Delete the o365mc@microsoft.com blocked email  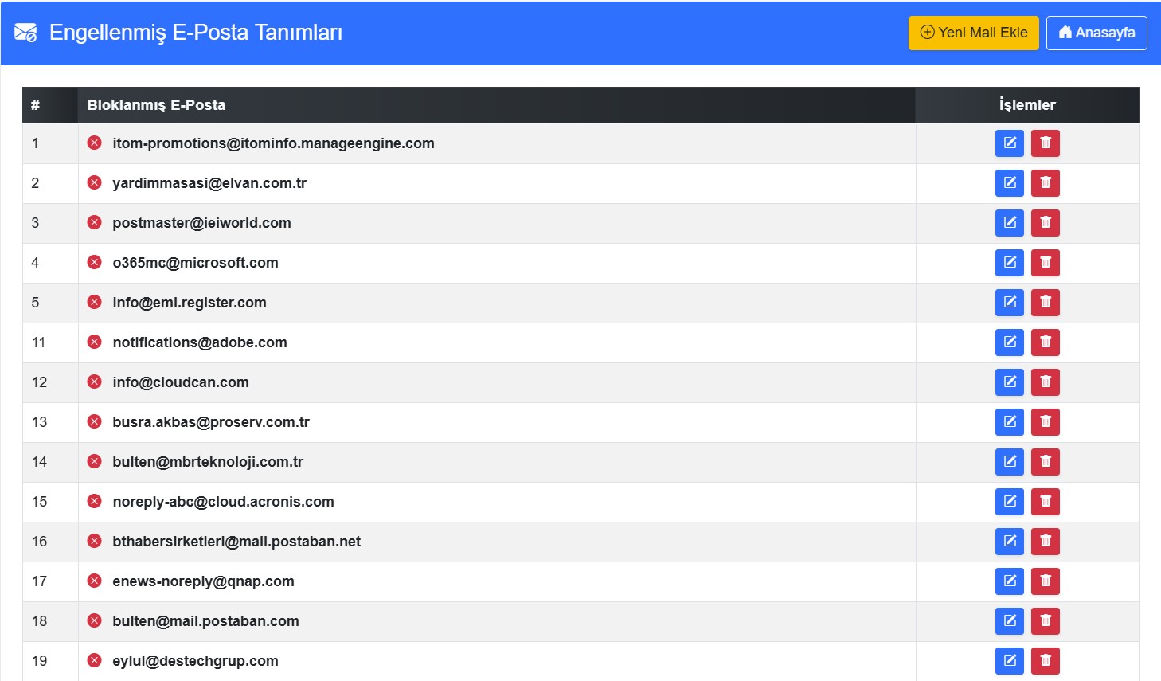click(x=1045, y=263)
